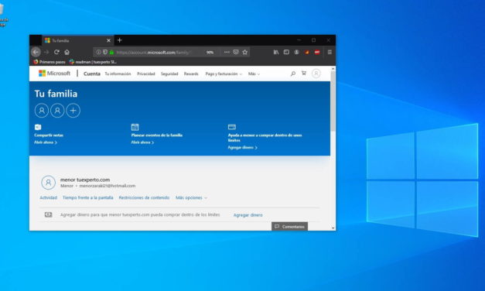Image resolution: width=485 pixels, height=291 pixels.
Task: Click Agregar dinero in the blue banner
Action: (243, 148)
